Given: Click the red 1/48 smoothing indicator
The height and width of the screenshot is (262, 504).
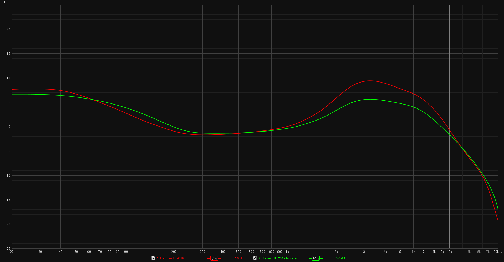Looking at the screenshot, I should 214,258.
